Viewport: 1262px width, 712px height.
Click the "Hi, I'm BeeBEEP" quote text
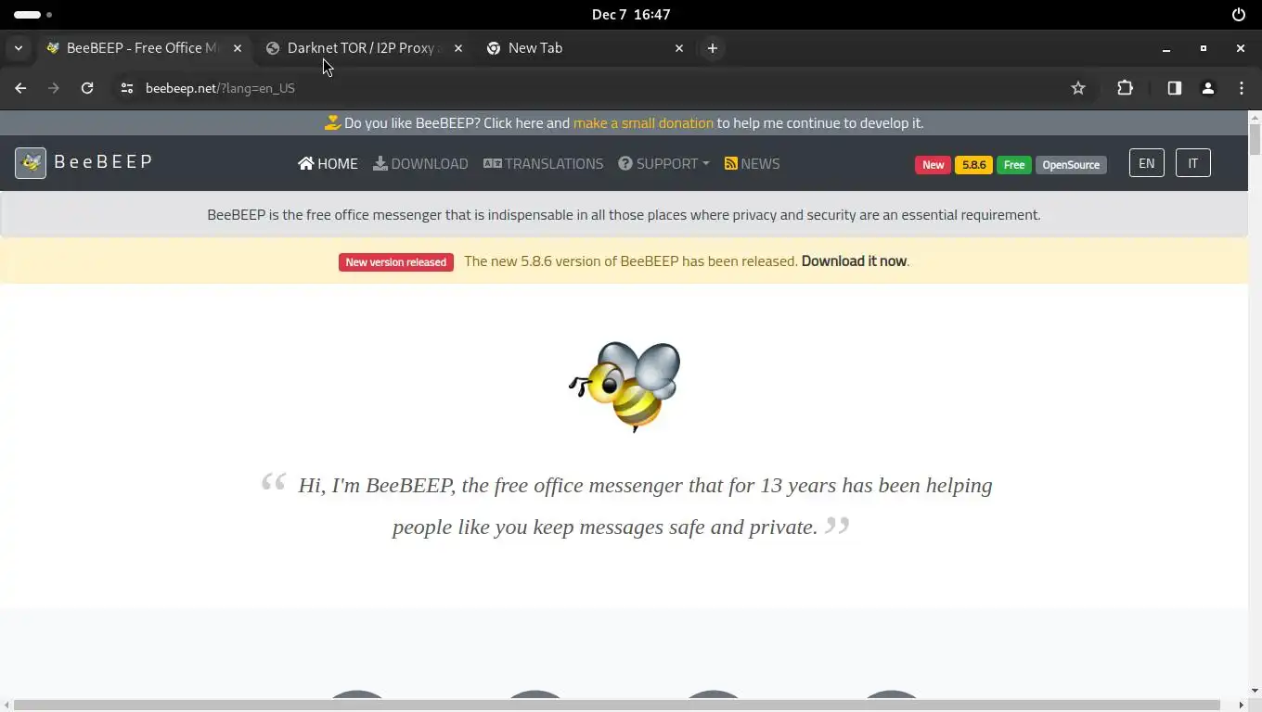pos(645,506)
